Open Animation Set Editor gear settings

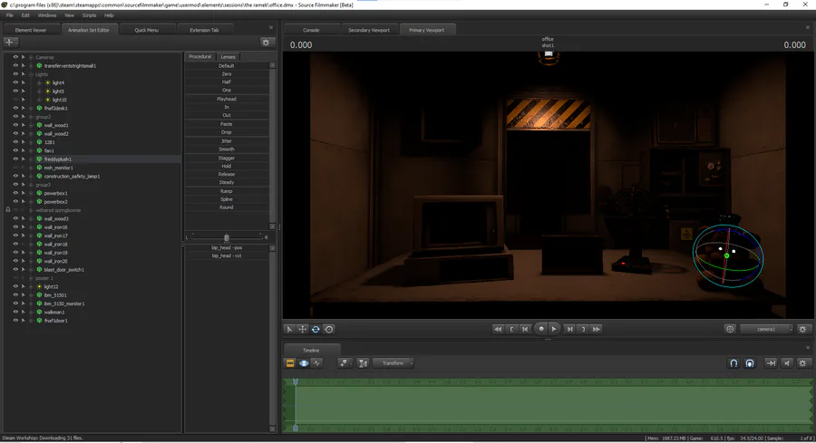click(266, 42)
